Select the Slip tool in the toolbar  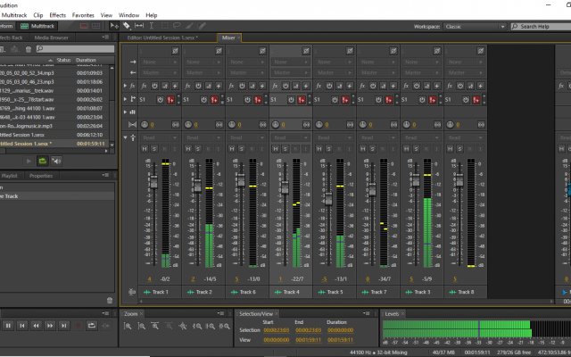click(x=139, y=26)
